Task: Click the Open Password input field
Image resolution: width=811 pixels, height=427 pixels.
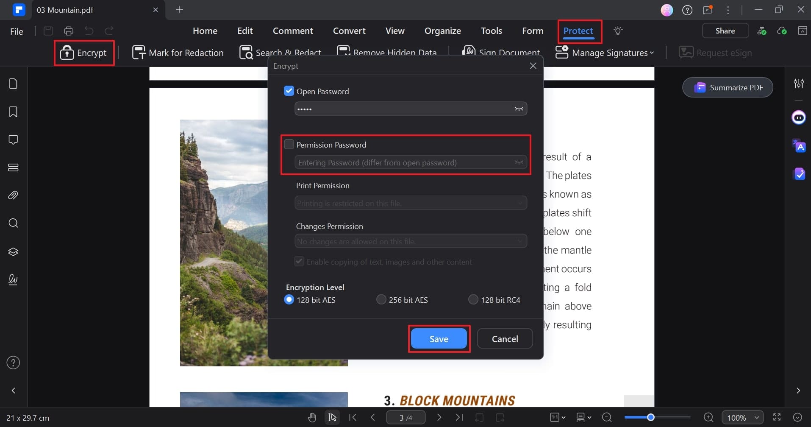Action: (x=411, y=109)
